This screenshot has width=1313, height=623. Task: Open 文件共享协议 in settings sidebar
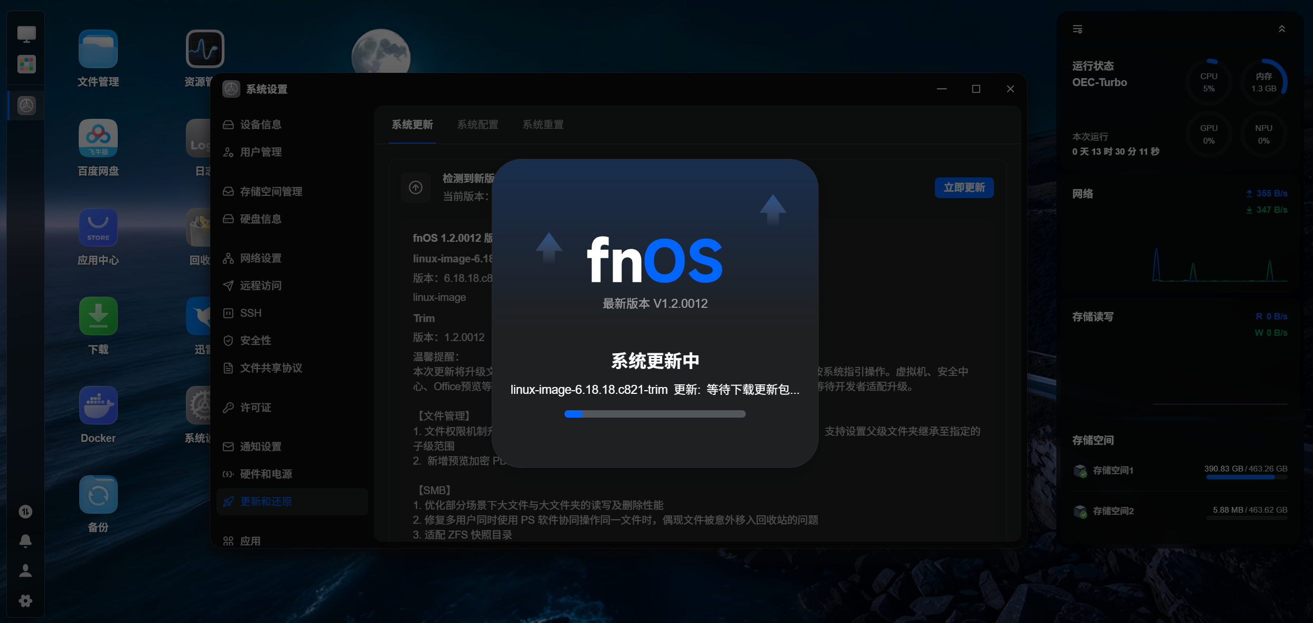point(292,368)
